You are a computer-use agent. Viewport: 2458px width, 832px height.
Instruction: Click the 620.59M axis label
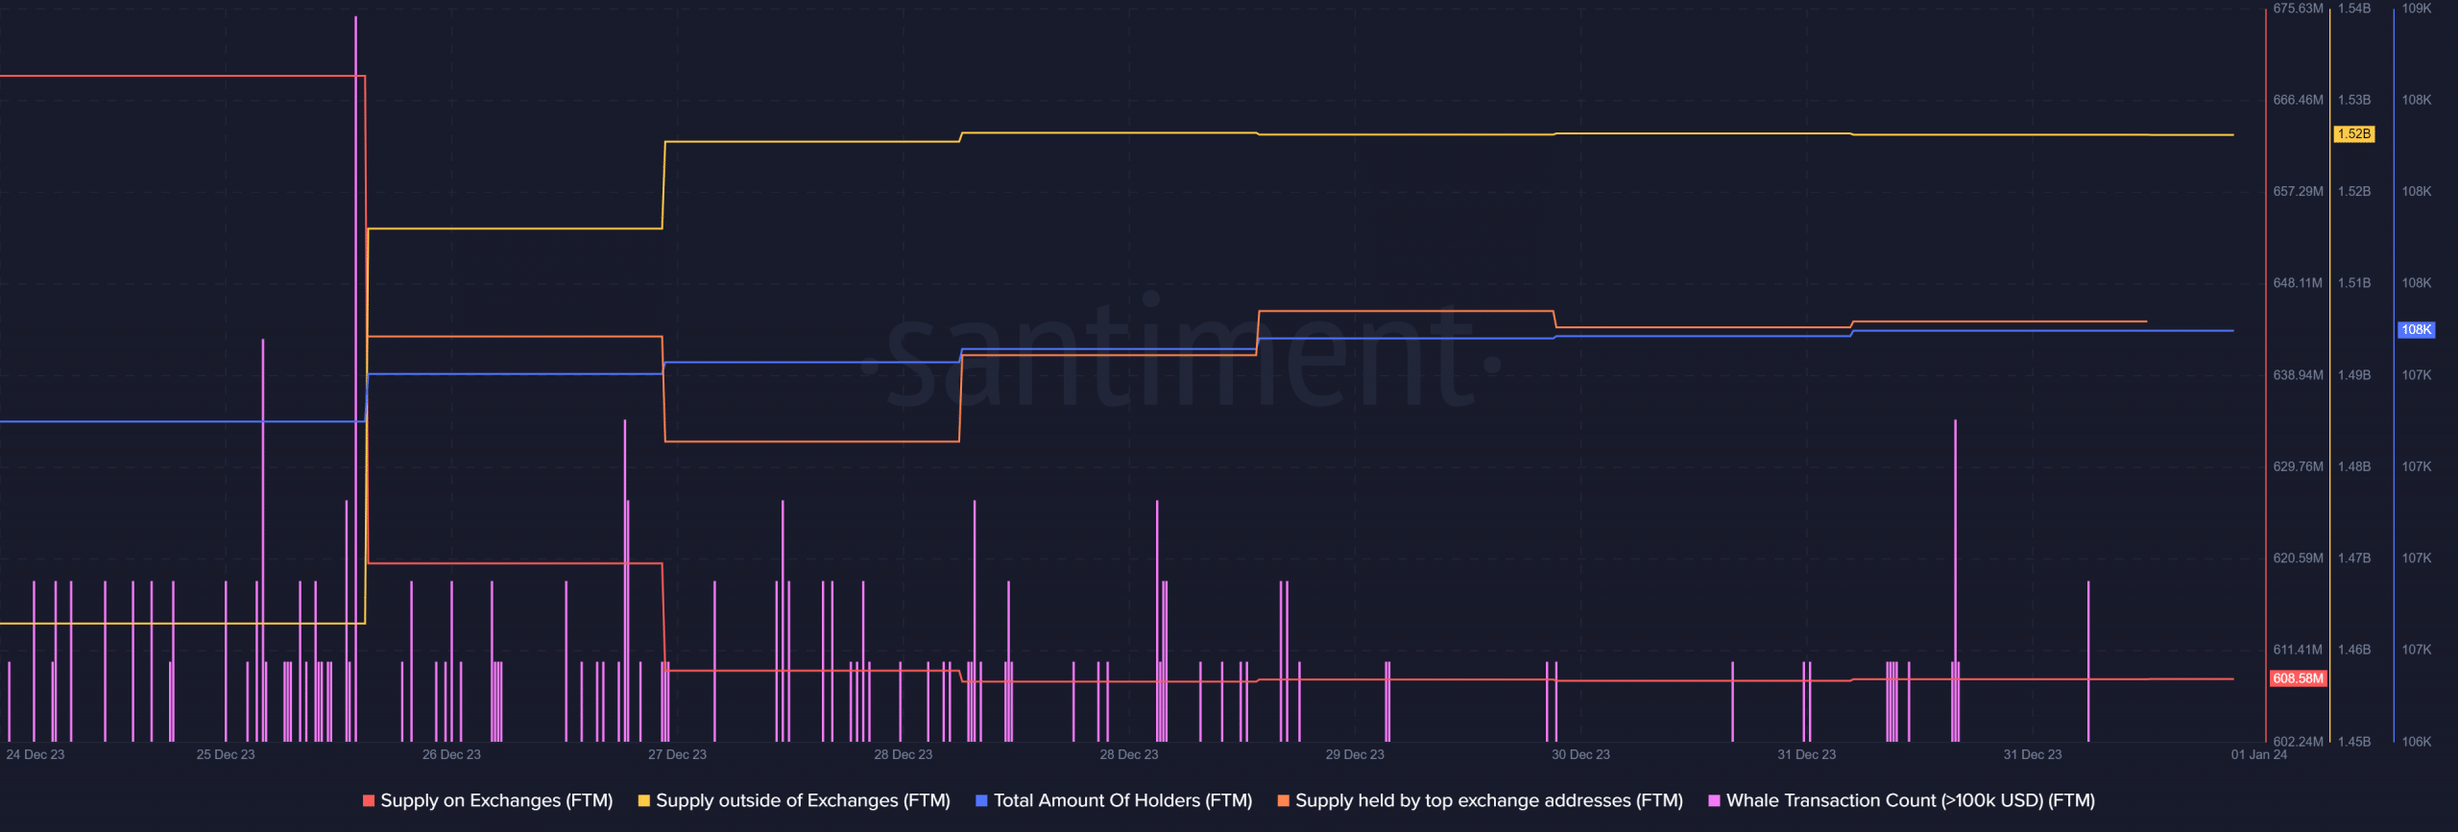(x=2298, y=559)
